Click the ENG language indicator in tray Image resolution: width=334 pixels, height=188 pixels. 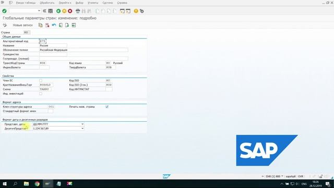(304, 184)
